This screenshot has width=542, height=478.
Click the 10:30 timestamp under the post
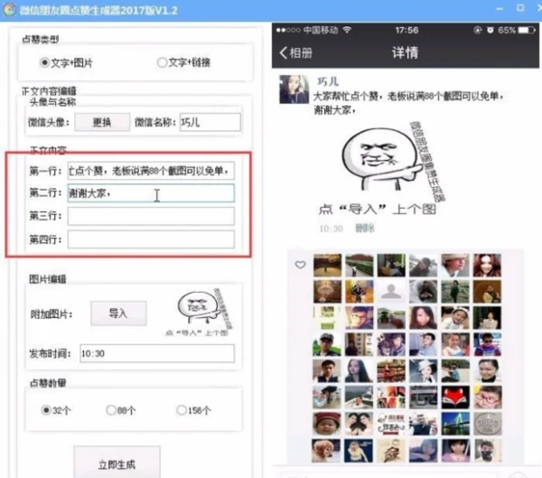coord(331,229)
